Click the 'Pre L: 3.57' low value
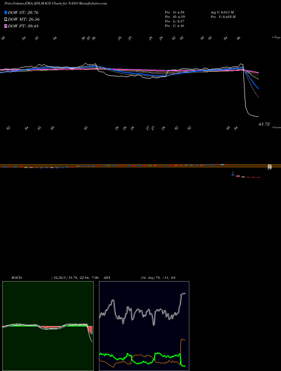 point(175,21)
